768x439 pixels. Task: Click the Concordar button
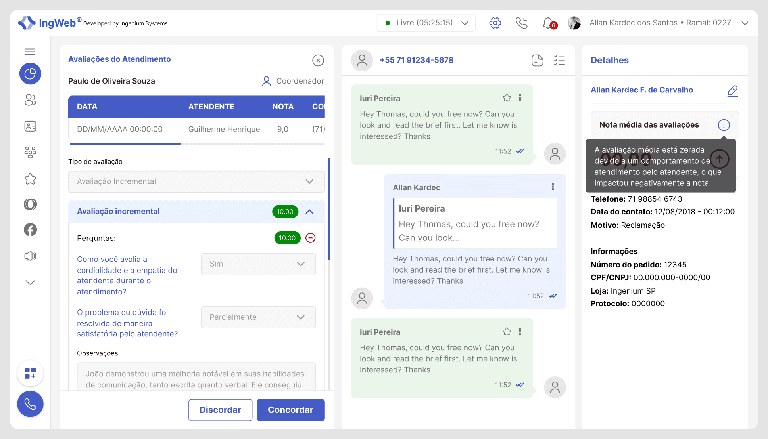291,410
